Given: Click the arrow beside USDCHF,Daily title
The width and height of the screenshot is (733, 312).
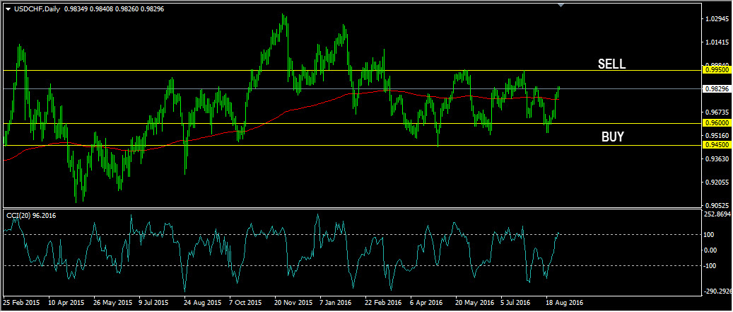Looking at the screenshot, I should coord(8,8).
